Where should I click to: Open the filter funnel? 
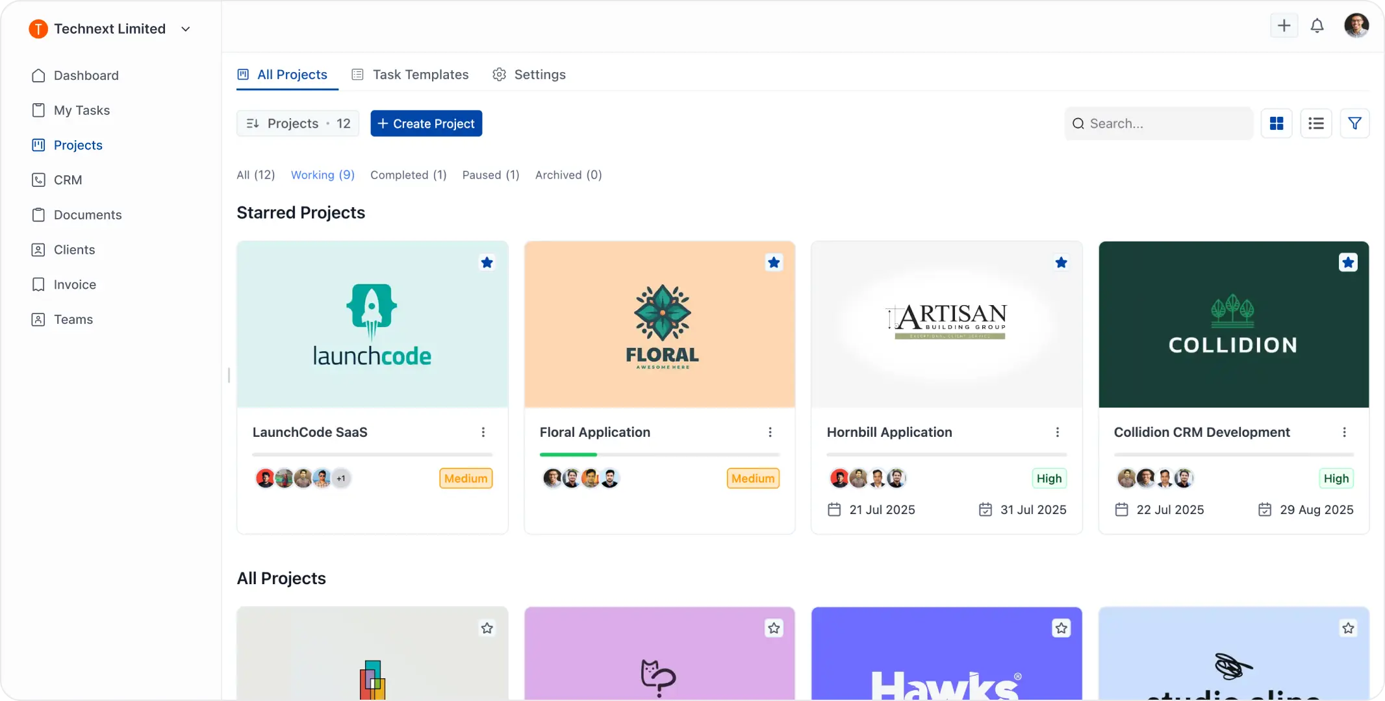(x=1354, y=123)
